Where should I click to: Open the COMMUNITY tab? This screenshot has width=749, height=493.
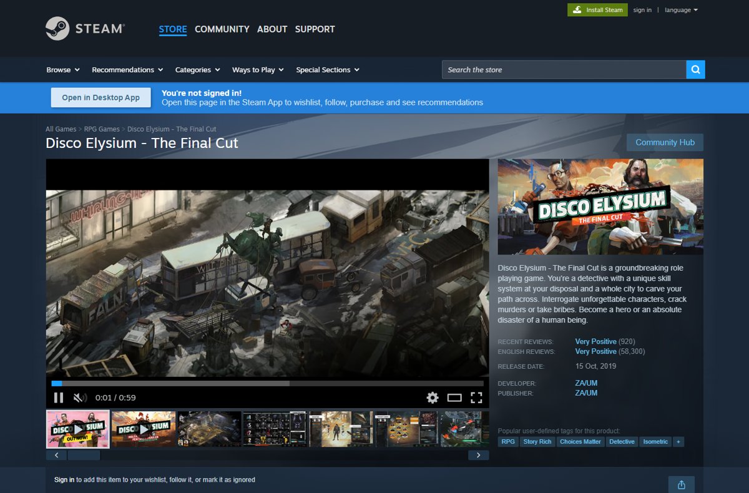pyautogui.click(x=222, y=29)
